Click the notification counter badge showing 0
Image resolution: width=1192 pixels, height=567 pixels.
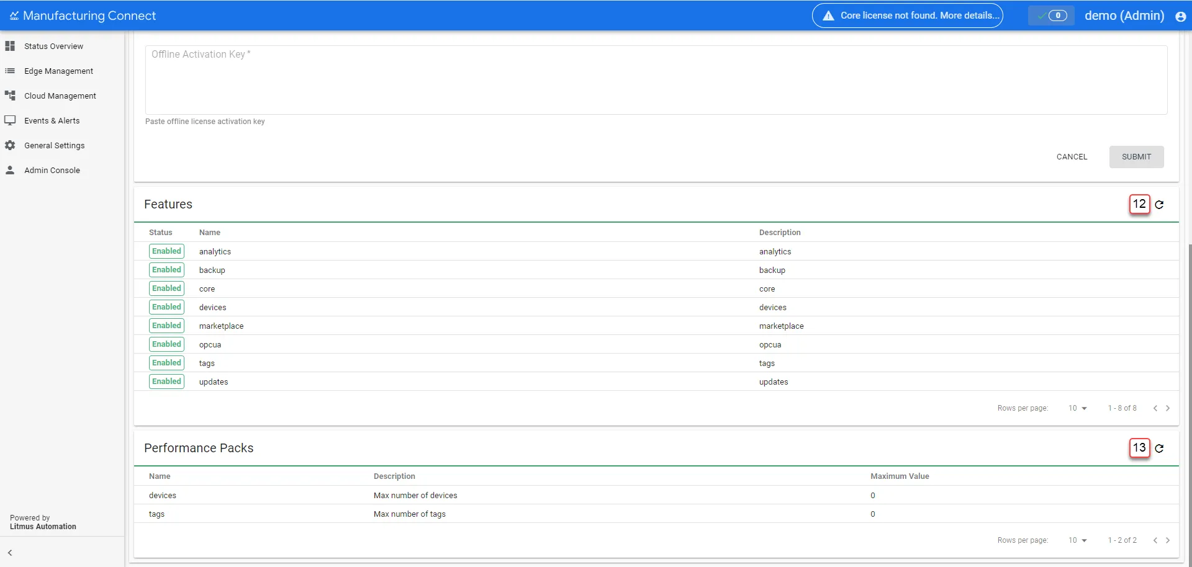tap(1058, 16)
